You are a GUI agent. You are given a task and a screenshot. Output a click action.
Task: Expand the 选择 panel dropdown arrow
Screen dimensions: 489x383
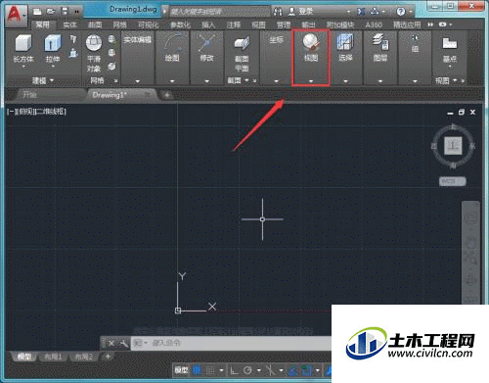tap(345, 81)
